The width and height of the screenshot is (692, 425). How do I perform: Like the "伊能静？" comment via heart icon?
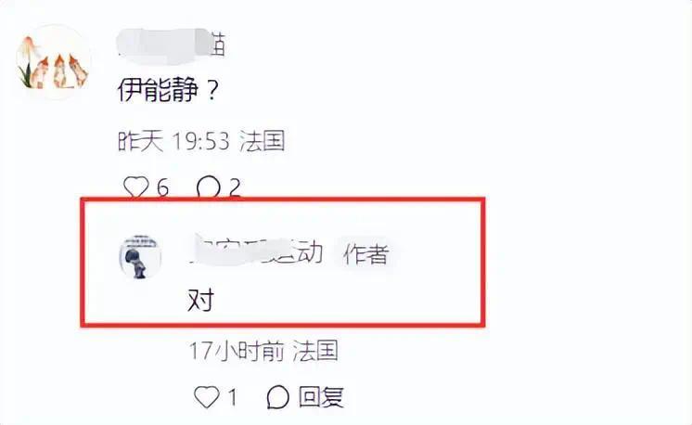pos(135,187)
